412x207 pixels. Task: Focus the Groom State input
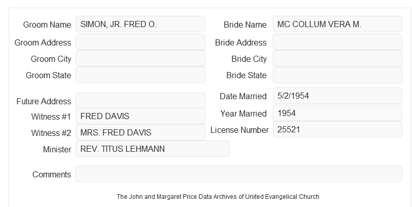pos(140,75)
